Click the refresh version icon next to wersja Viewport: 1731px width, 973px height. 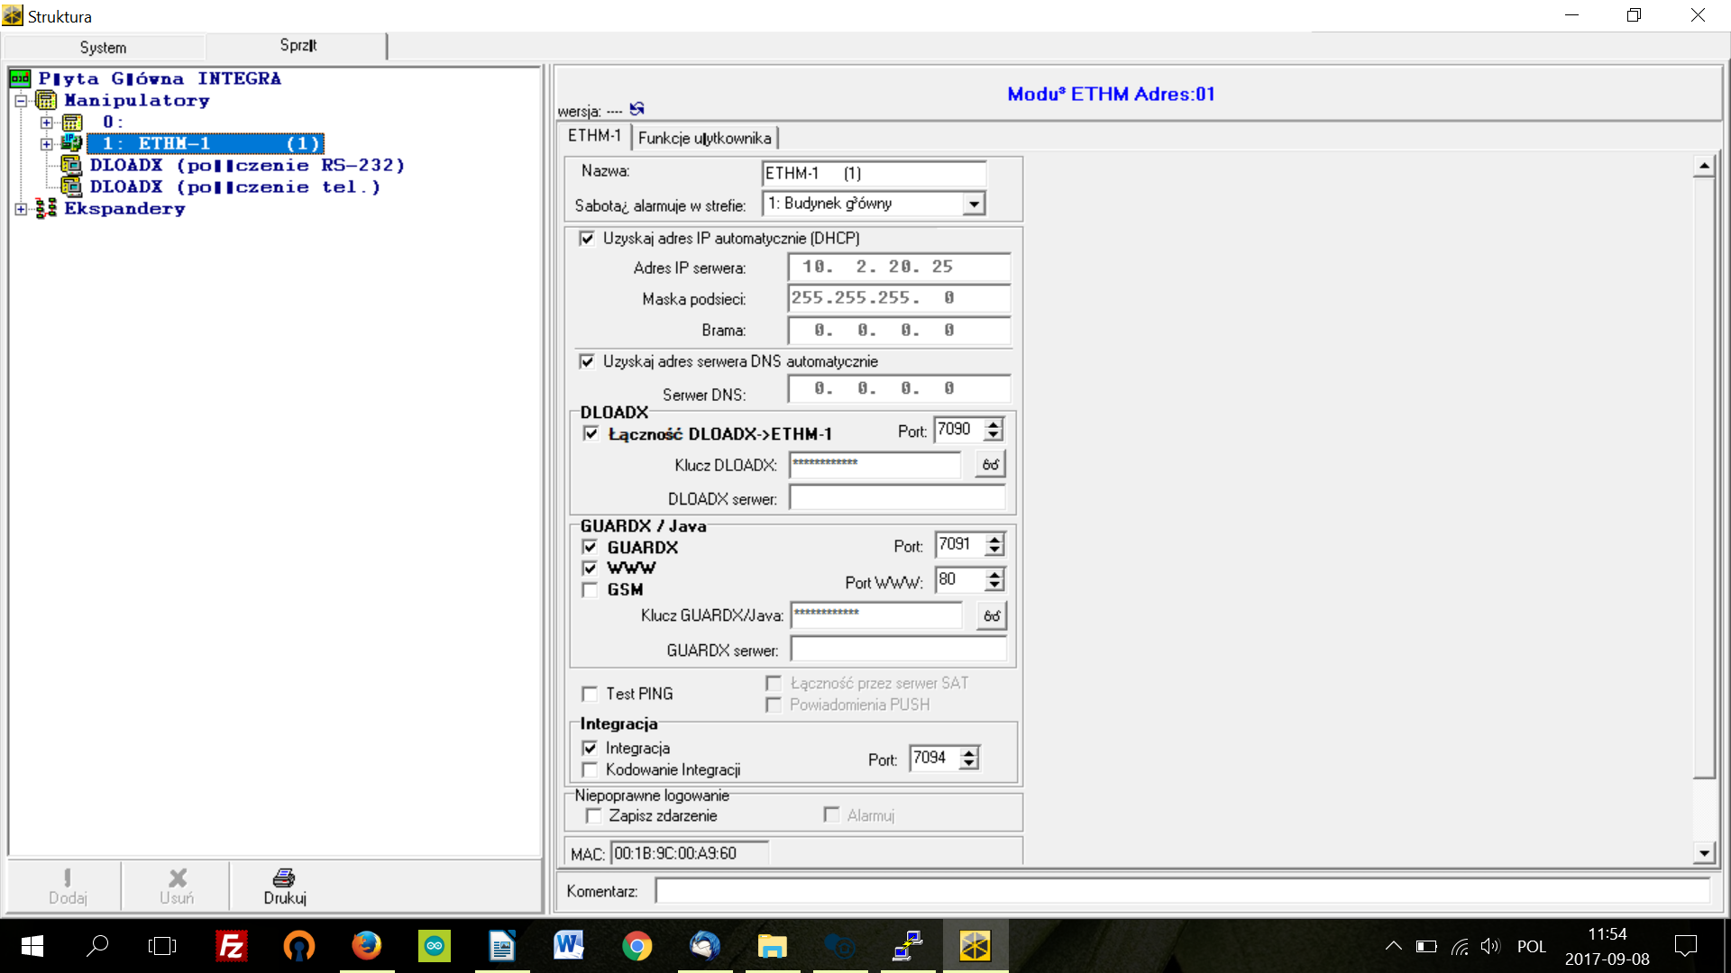[x=637, y=109]
